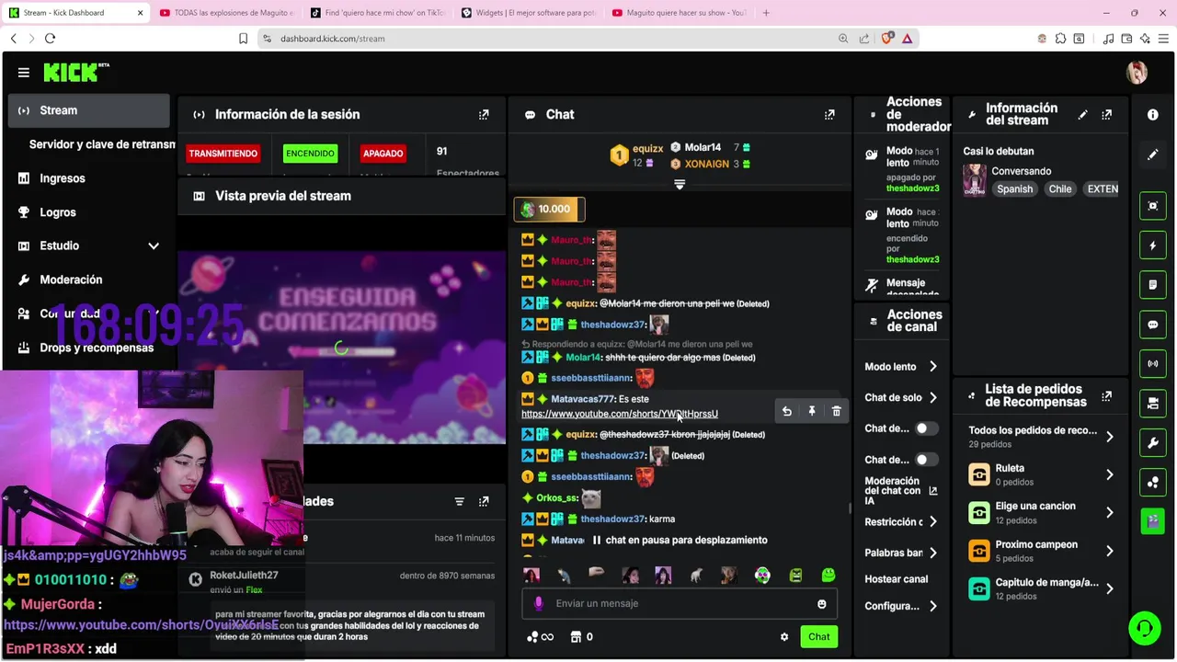Click the camera icon in right sidebar
The image size is (1177, 662).
click(1153, 403)
